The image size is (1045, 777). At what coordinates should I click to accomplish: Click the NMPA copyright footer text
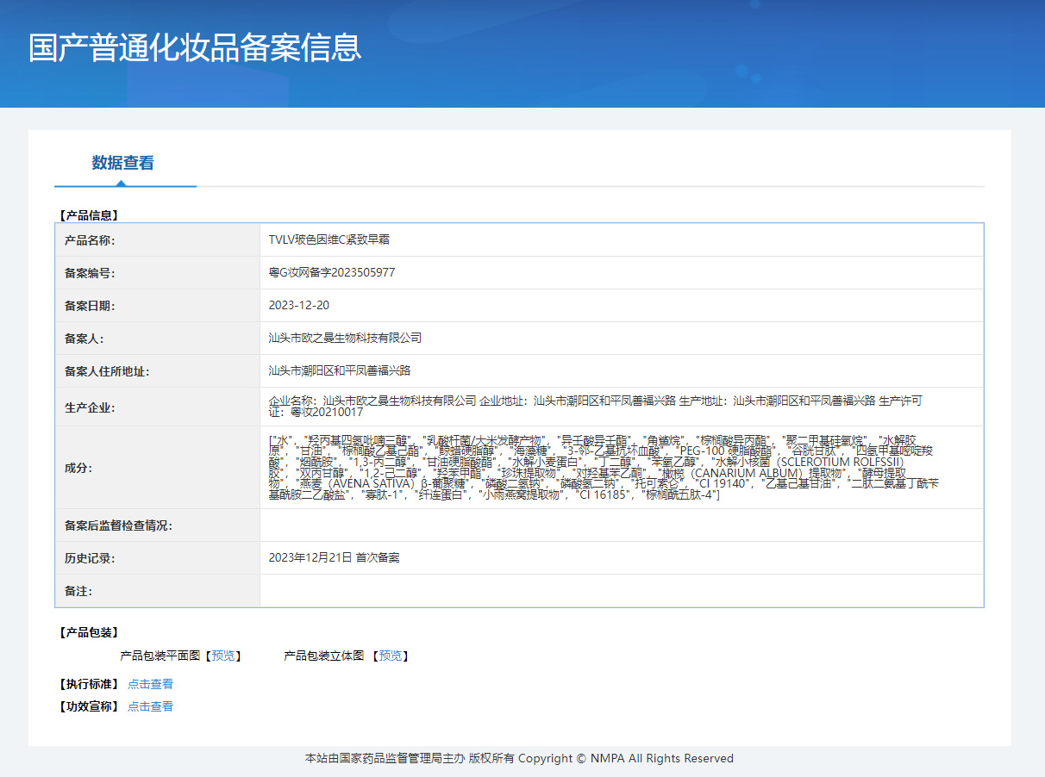519,758
